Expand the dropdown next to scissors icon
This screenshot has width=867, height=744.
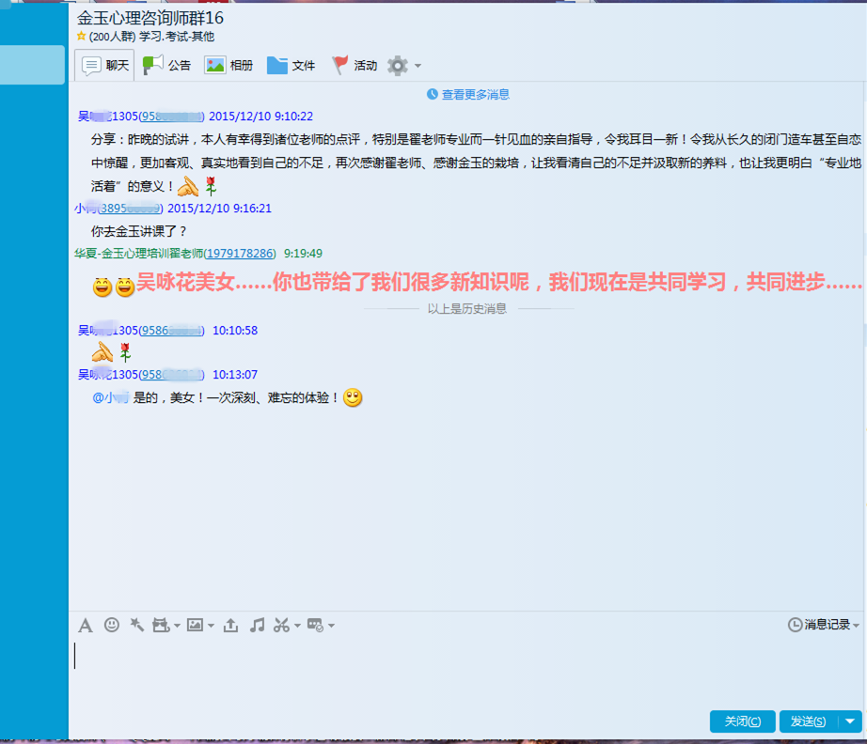coord(297,626)
